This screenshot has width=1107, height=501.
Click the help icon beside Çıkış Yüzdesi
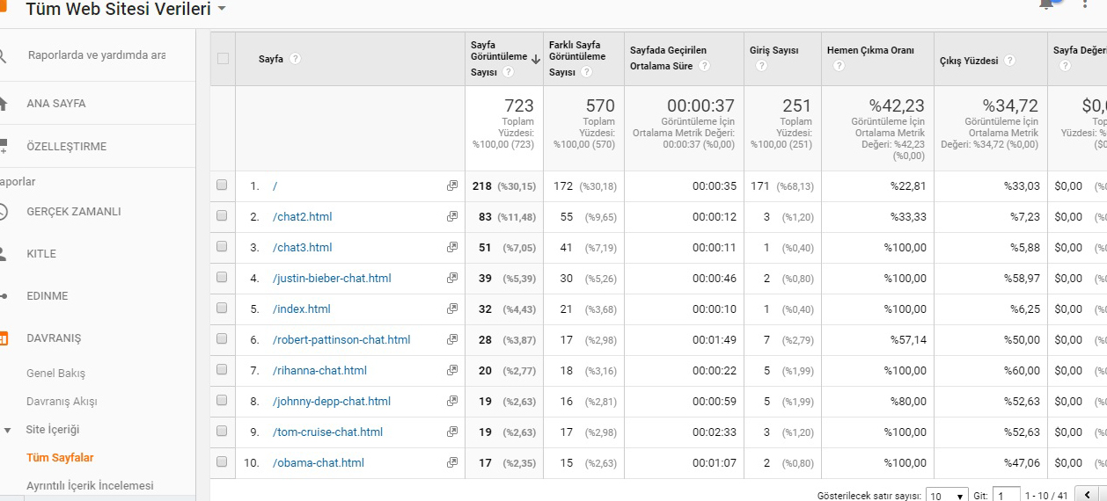(1009, 61)
